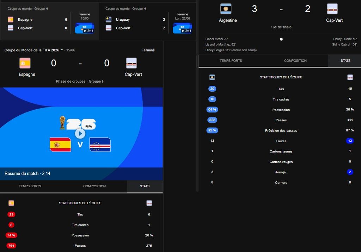The height and width of the screenshot is (252, 361).
Task: Select STATS tab in Espagne match panel
Action: [145, 186]
